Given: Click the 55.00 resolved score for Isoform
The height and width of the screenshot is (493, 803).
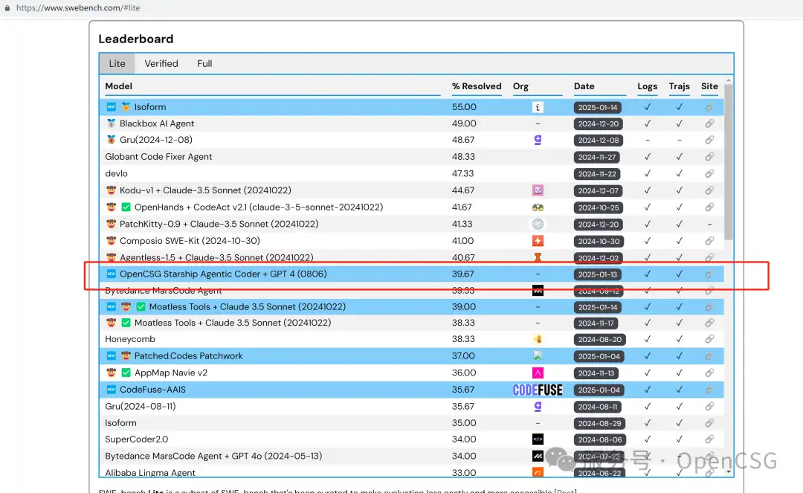Looking at the screenshot, I should [x=464, y=107].
